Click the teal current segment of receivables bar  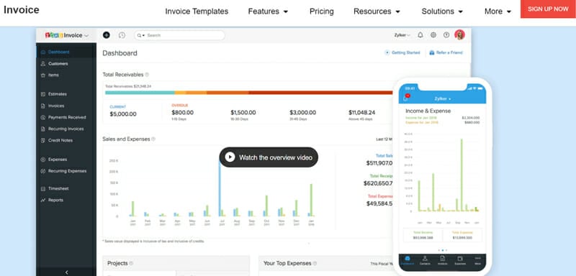pyautogui.click(x=140, y=93)
